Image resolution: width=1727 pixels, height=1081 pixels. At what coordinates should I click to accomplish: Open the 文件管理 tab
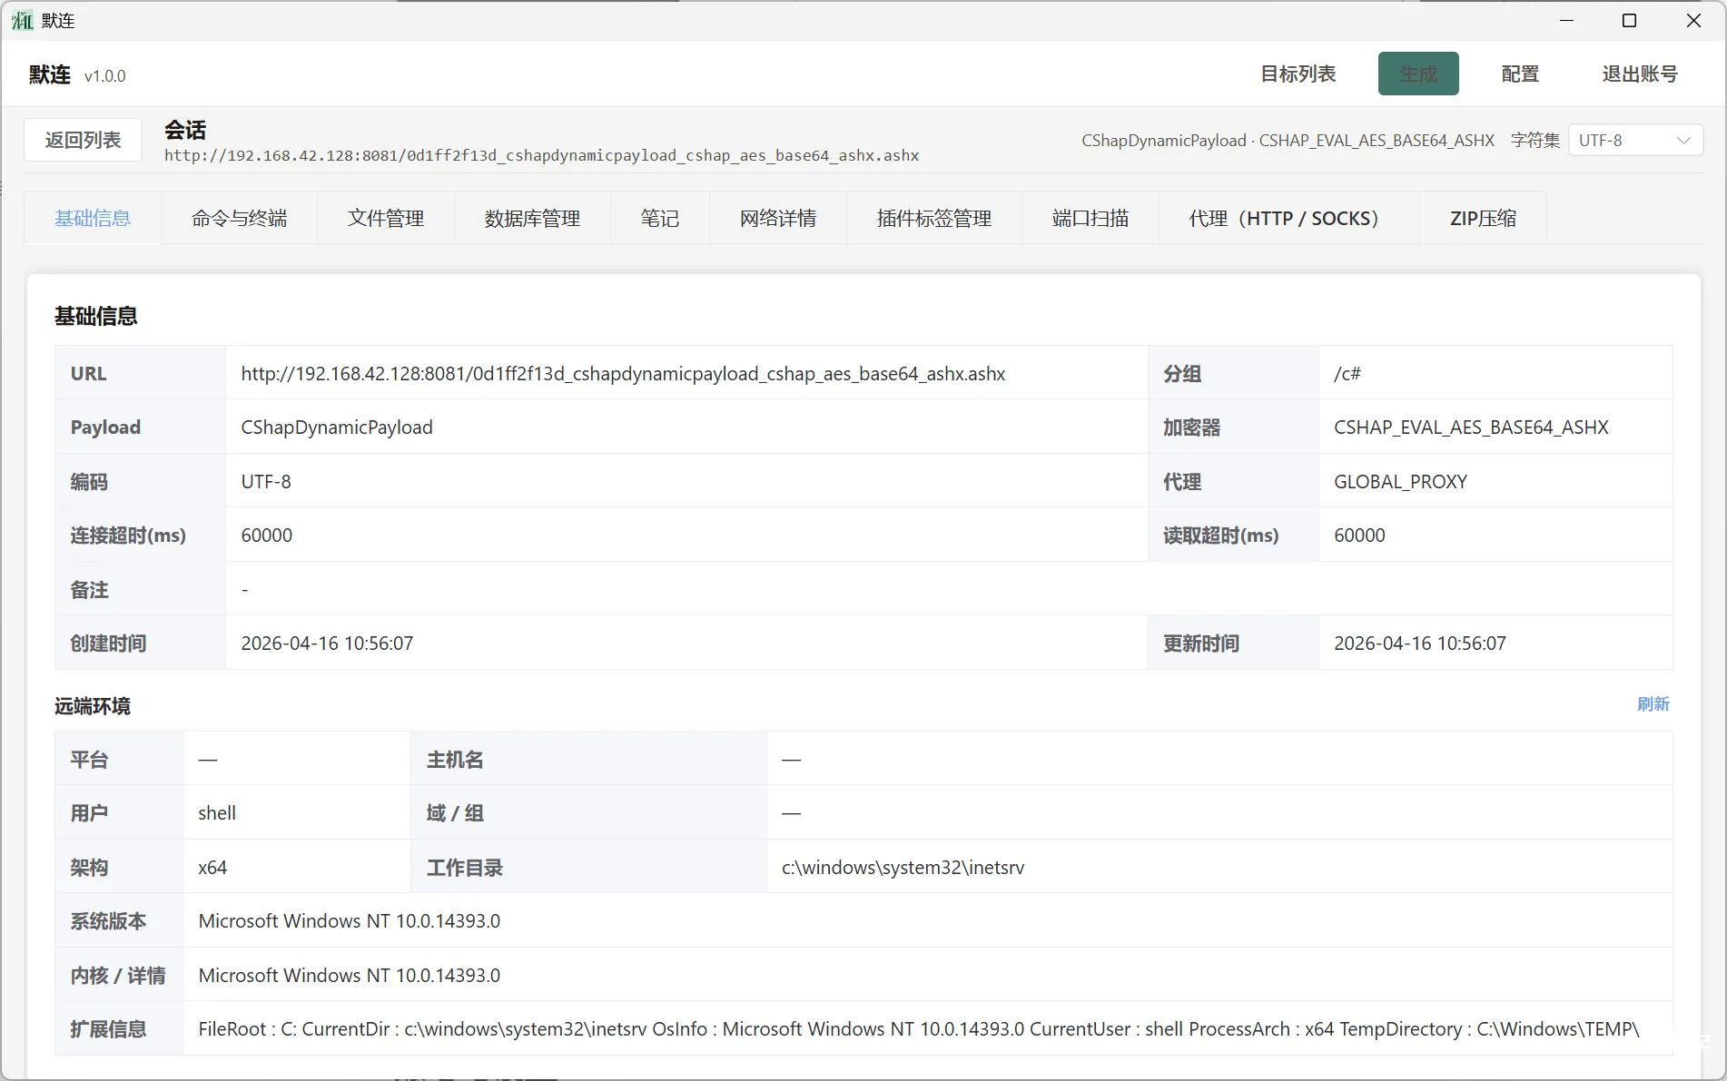[385, 218]
